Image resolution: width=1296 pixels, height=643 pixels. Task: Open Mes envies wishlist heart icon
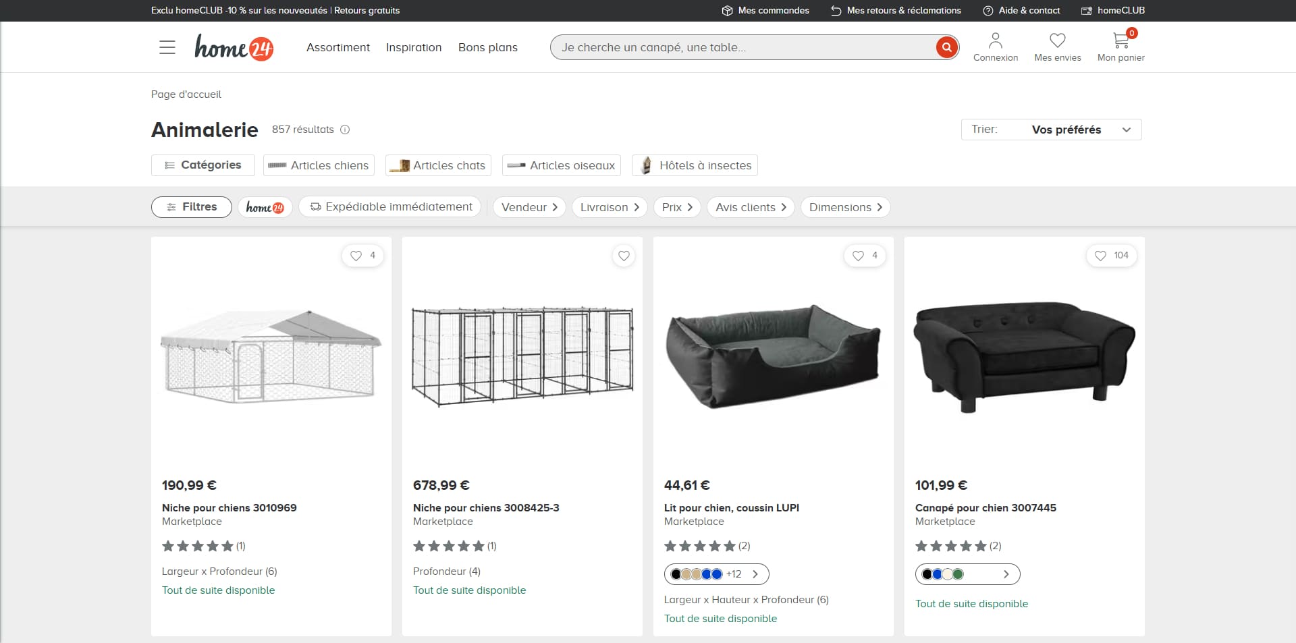[x=1058, y=41]
